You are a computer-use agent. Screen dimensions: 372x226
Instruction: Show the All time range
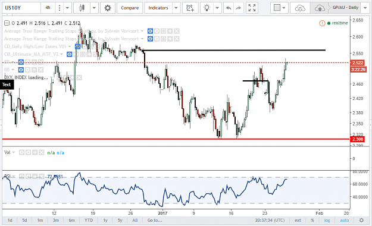(135, 220)
